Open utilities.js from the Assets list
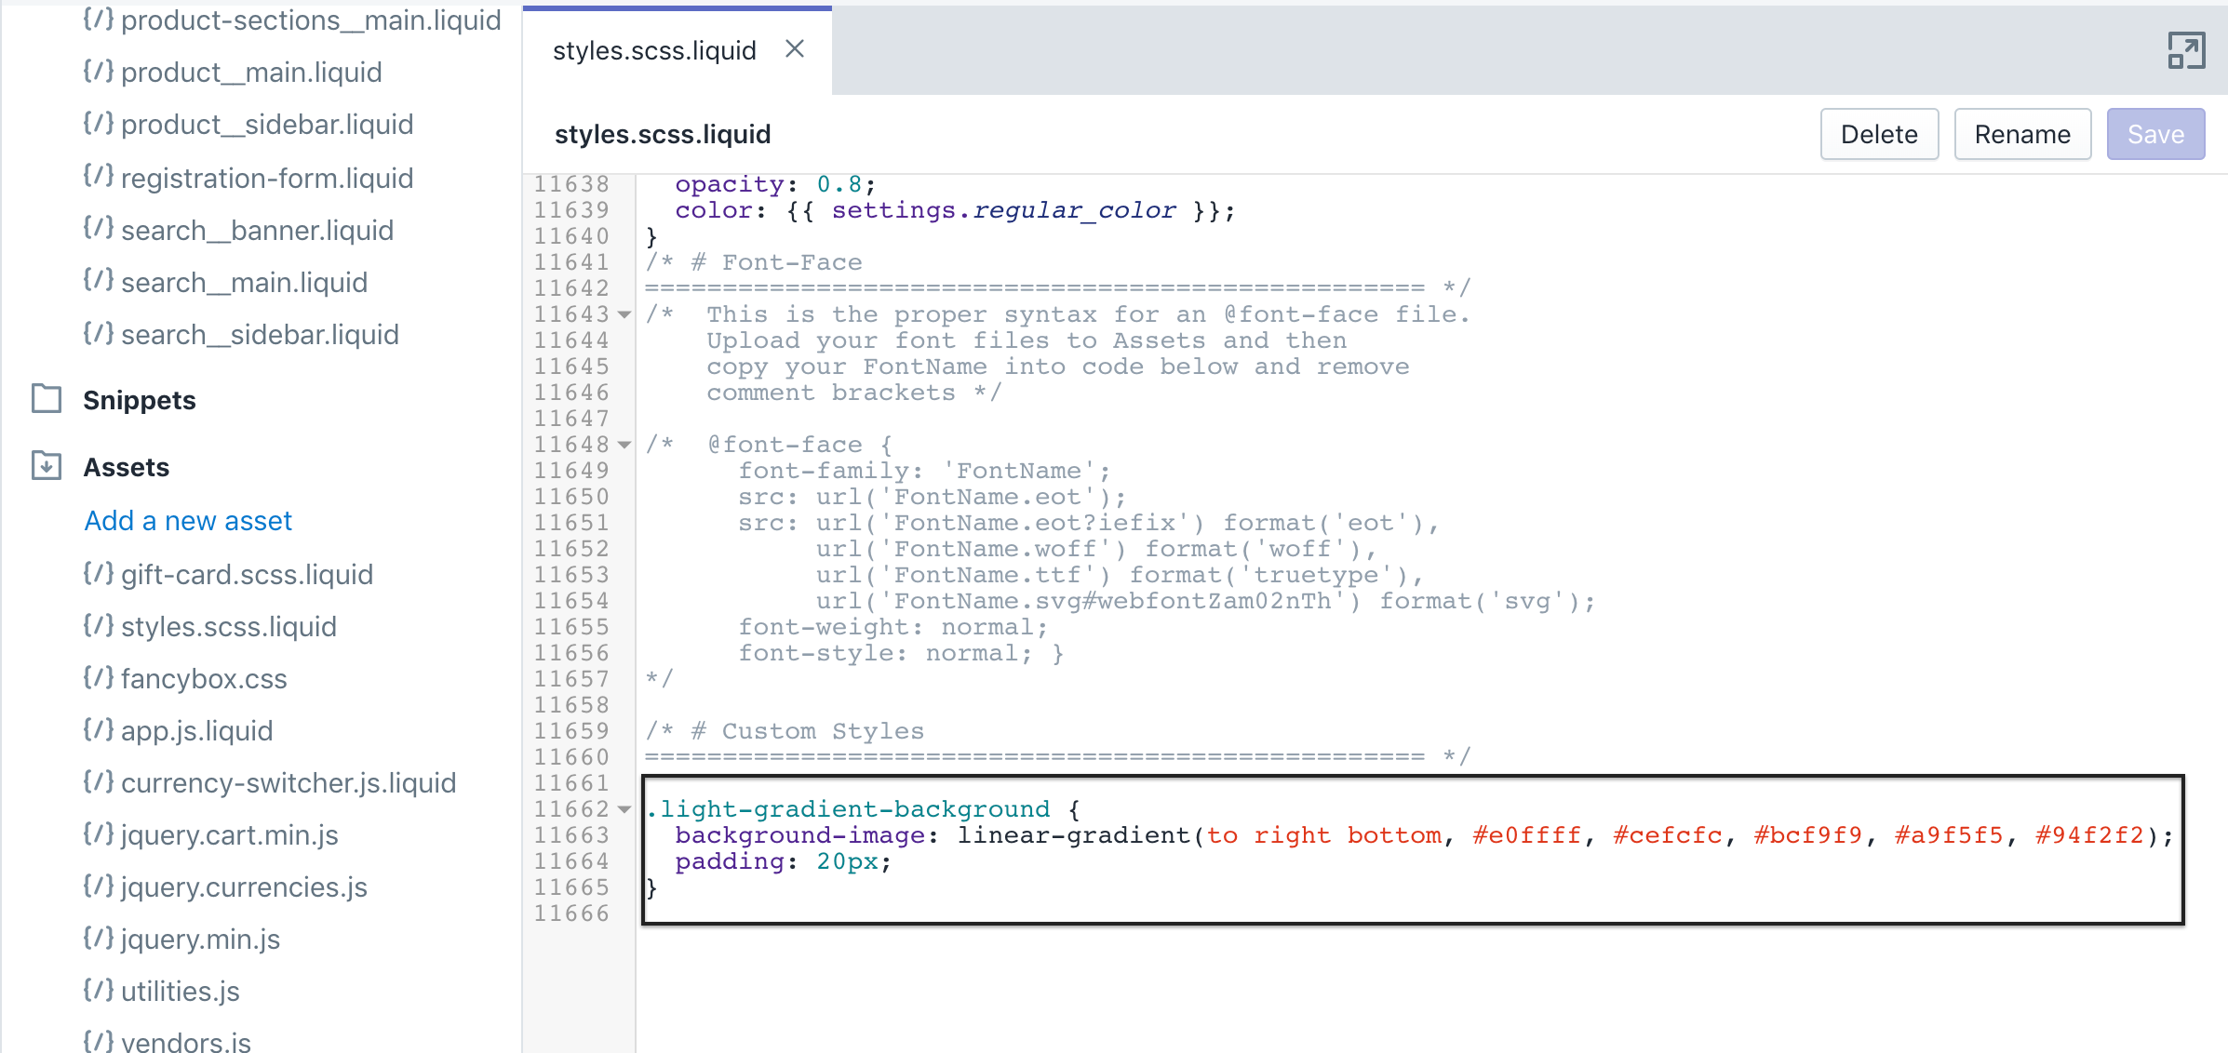The width and height of the screenshot is (2228, 1053). pos(179,991)
